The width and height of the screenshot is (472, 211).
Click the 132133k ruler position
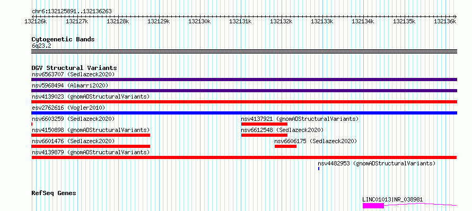point(322,21)
